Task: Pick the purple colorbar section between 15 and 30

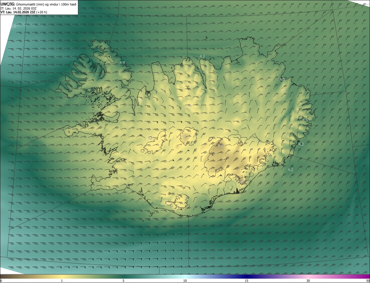Action: pos(277,276)
